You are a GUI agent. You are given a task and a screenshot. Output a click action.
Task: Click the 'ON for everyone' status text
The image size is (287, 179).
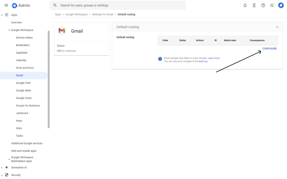[x=66, y=51]
